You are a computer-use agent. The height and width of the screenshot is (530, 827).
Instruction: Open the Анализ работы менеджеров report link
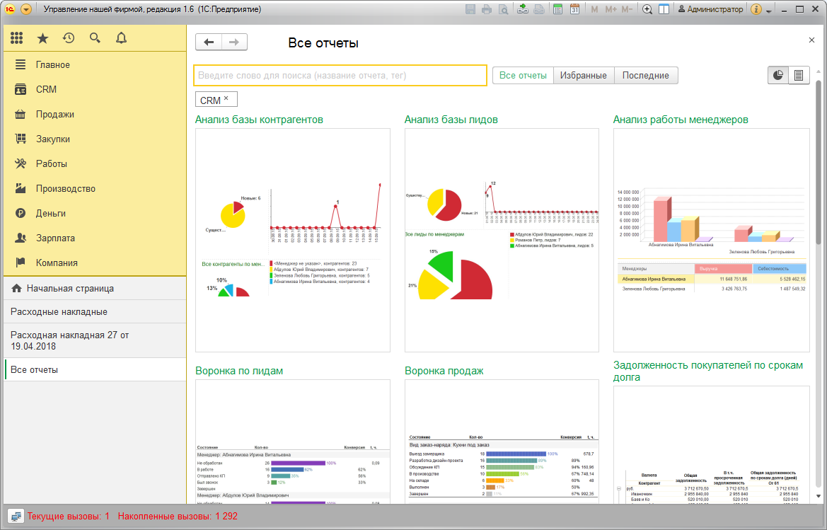point(681,120)
